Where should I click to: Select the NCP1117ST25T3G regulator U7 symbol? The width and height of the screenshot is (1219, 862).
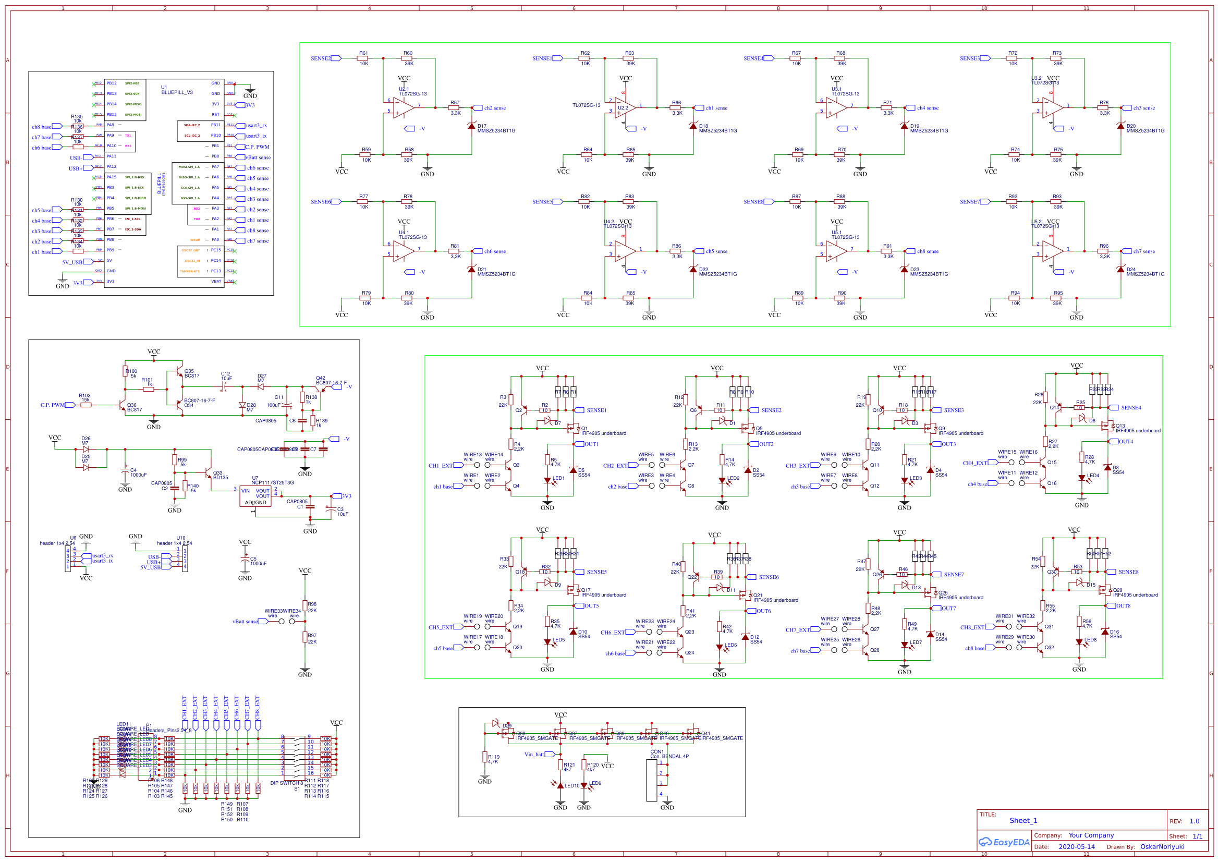[x=255, y=496]
